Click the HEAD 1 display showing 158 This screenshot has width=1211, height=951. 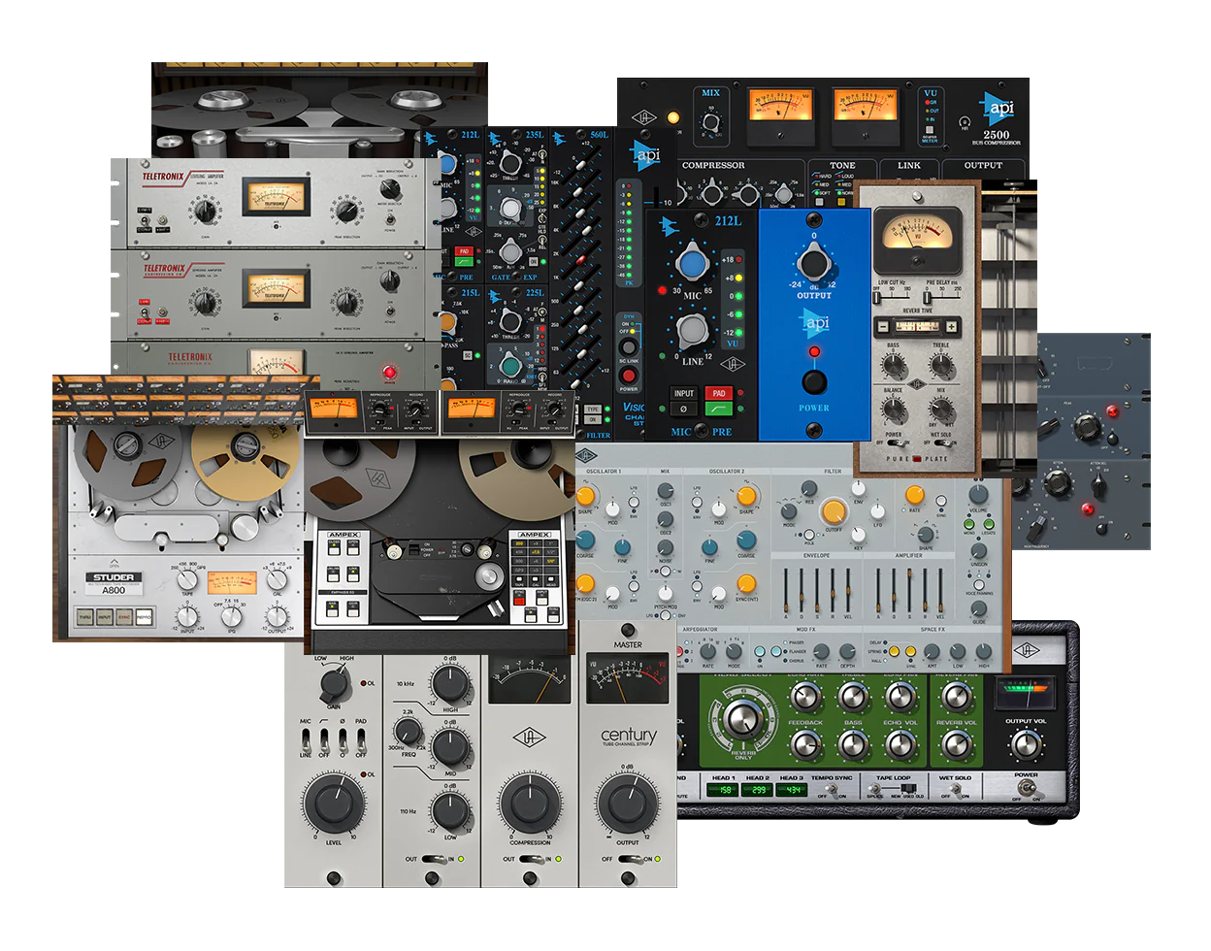coord(724,790)
